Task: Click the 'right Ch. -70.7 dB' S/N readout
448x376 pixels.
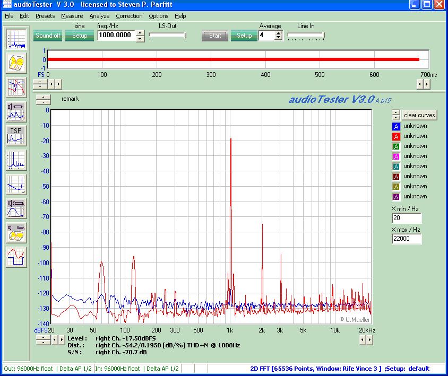Action: pyautogui.click(x=121, y=352)
